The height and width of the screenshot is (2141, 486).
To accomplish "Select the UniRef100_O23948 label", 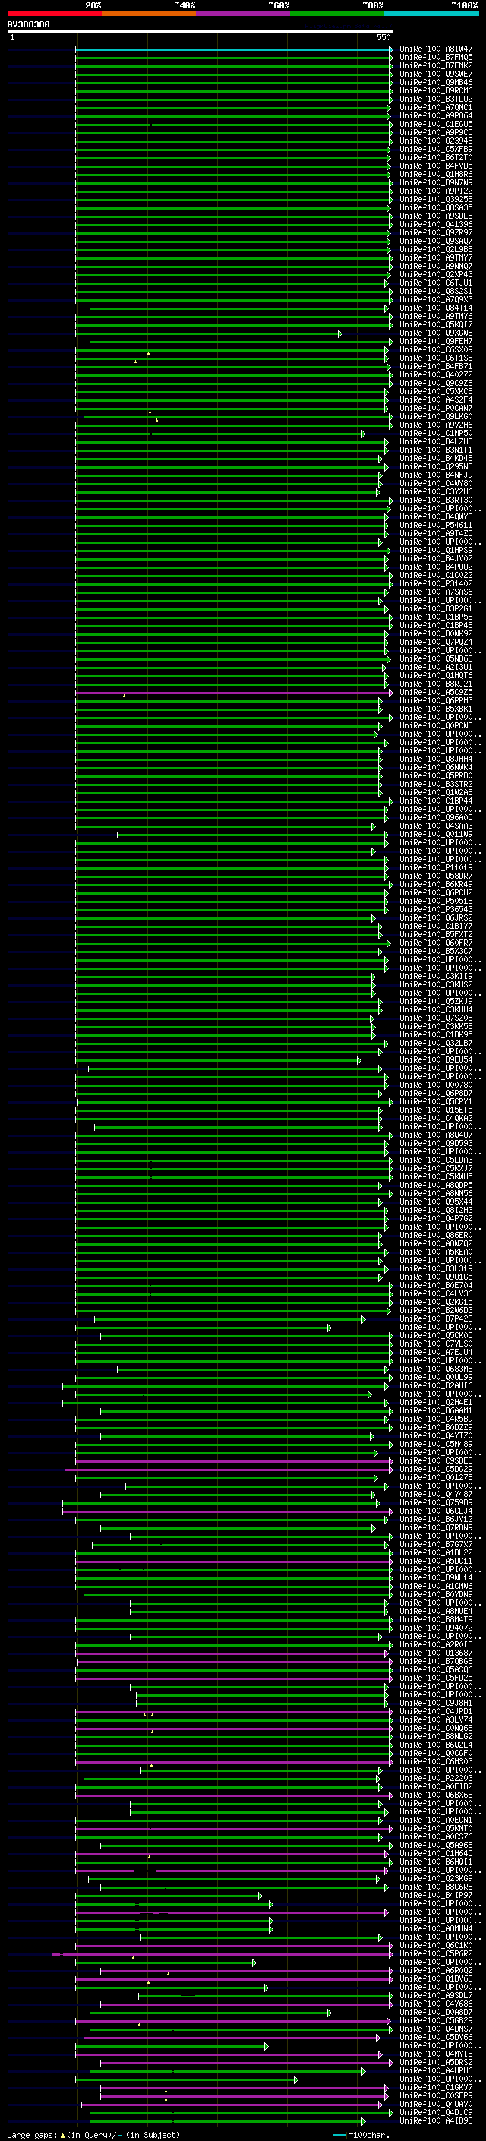I will pos(436,141).
